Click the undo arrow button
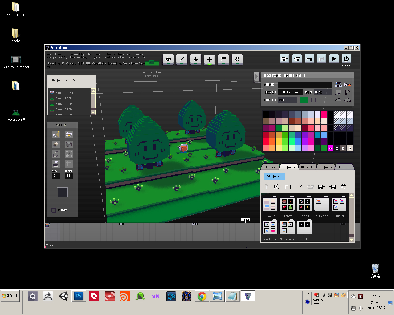394x315 pixels. coord(309,59)
